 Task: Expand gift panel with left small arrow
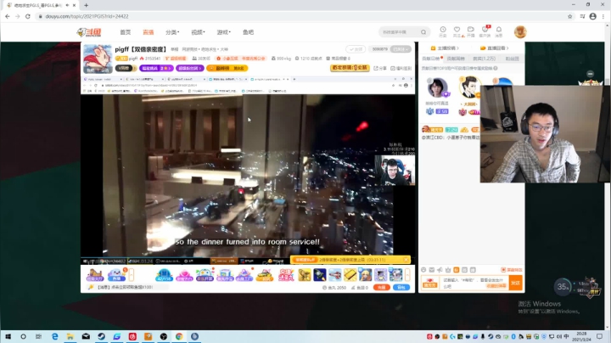click(132, 275)
